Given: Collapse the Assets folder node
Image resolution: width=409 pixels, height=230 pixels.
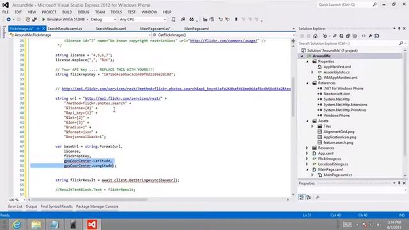Looking at the screenshot, I should click(x=307, y=121).
